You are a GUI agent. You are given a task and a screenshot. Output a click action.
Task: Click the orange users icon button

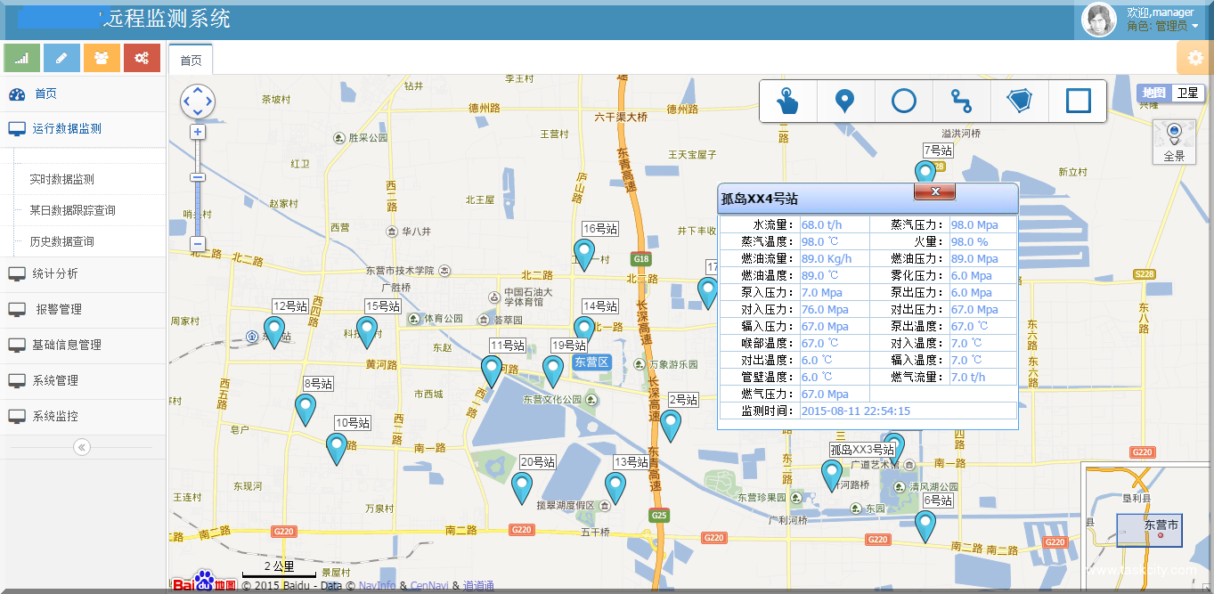[102, 58]
